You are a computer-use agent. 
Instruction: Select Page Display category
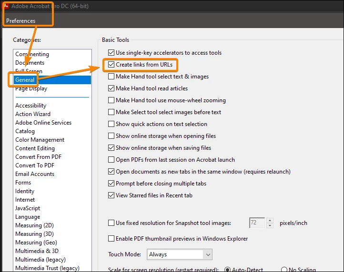pos(31,88)
